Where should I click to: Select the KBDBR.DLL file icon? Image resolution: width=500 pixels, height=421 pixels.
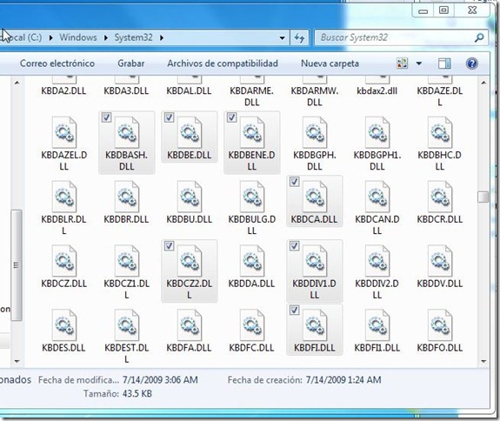[x=127, y=197]
